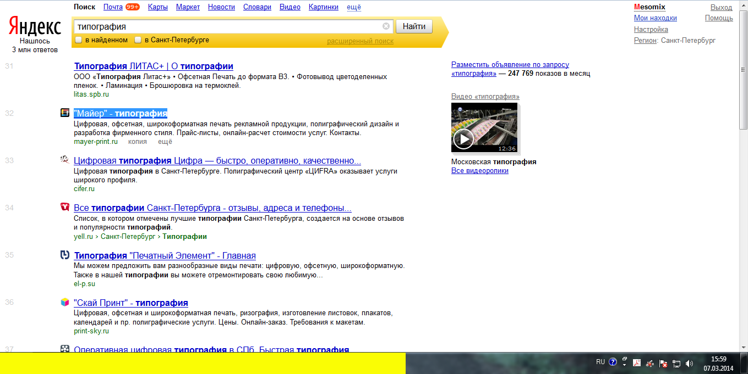Open расширенный поиск link
The image size is (748, 374).
coord(361,41)
